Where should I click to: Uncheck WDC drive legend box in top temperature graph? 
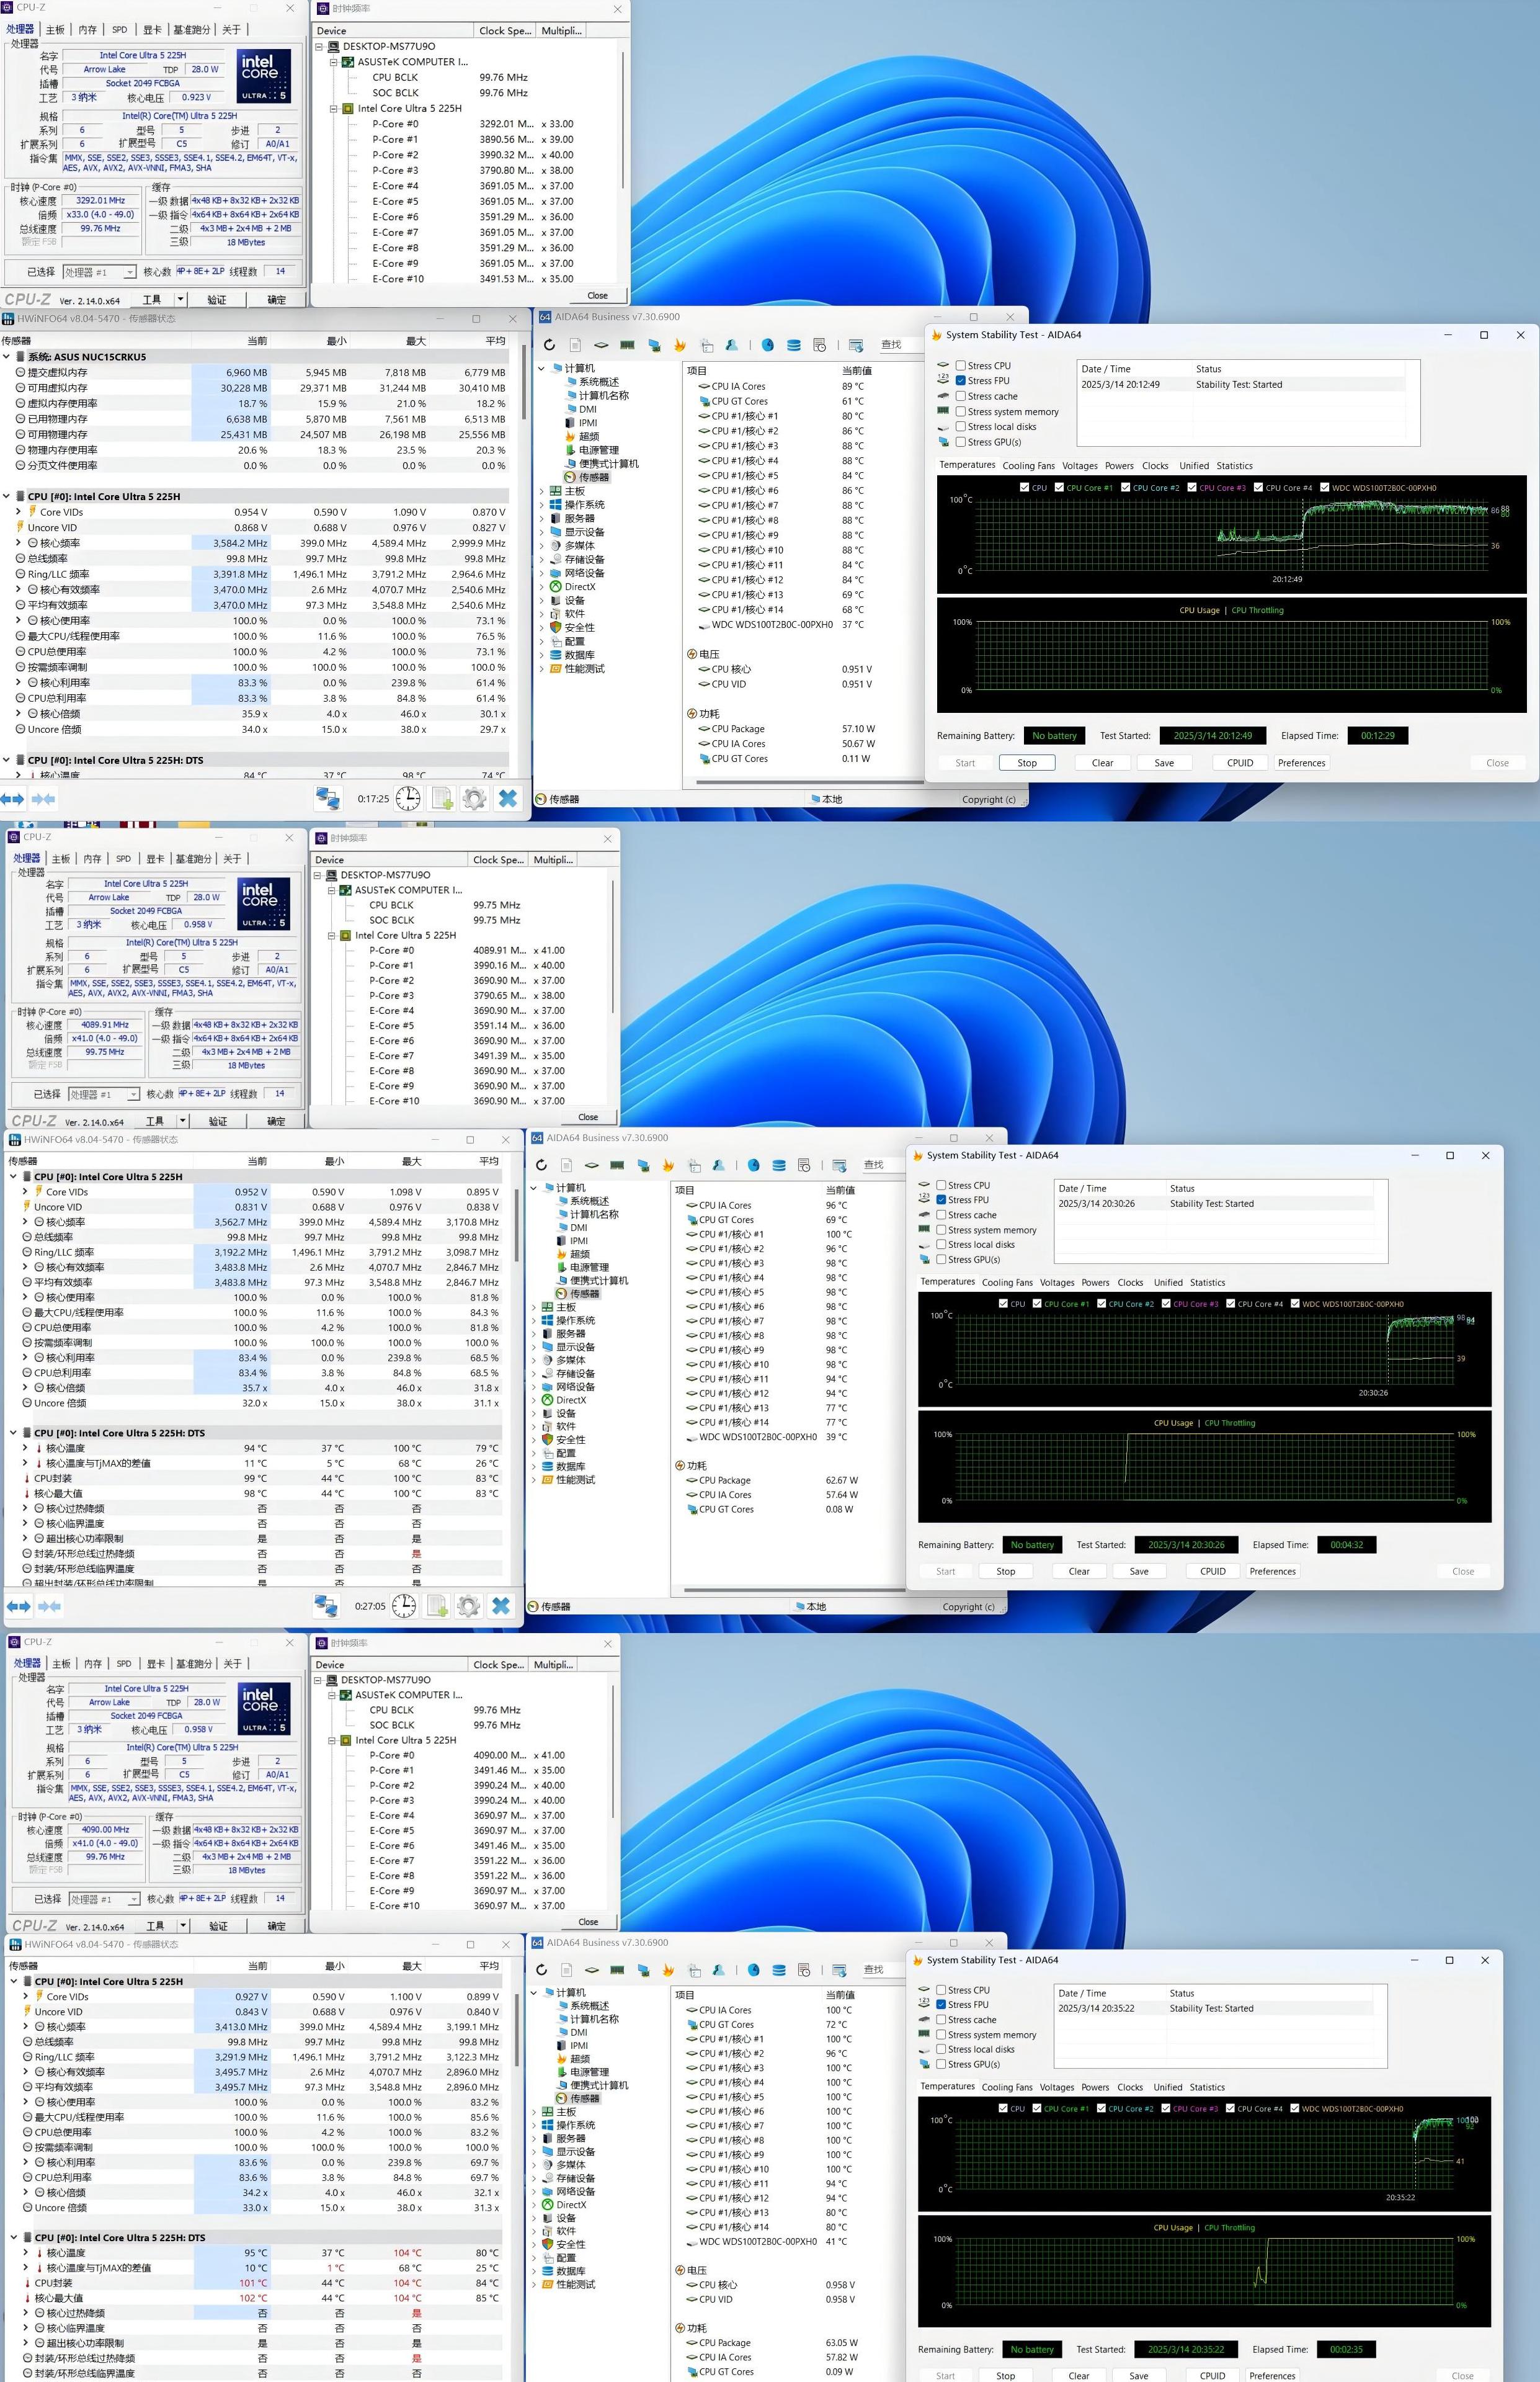pos(1324,487)
